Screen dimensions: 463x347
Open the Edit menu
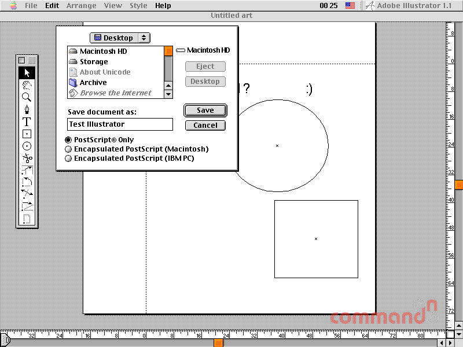coord(52,6)
